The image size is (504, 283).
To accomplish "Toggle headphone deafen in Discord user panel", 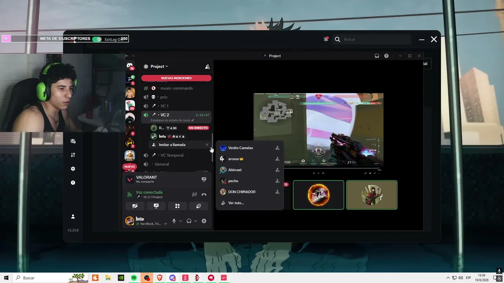I will [189, 221].
